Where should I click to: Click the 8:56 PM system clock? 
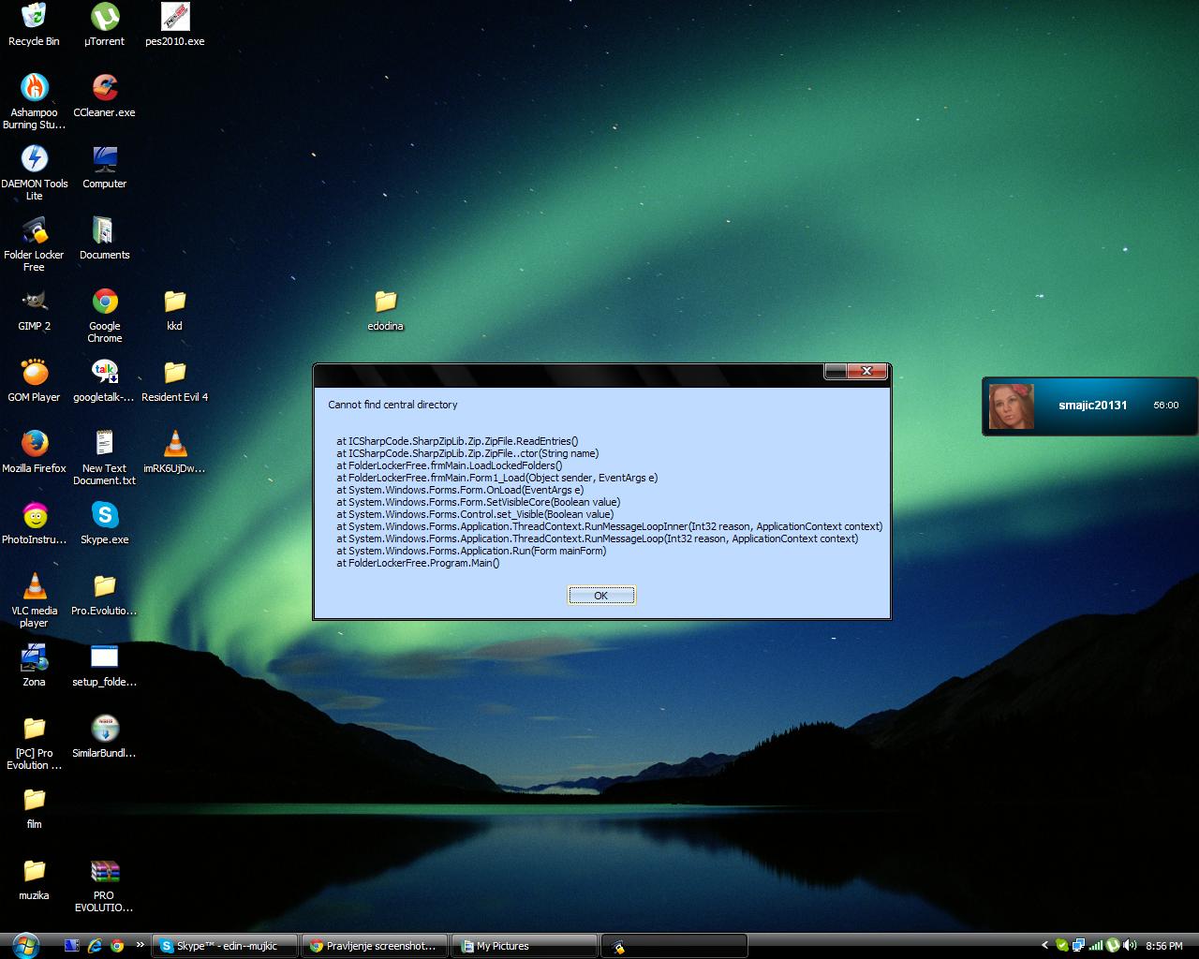[x=1164, y=946]
